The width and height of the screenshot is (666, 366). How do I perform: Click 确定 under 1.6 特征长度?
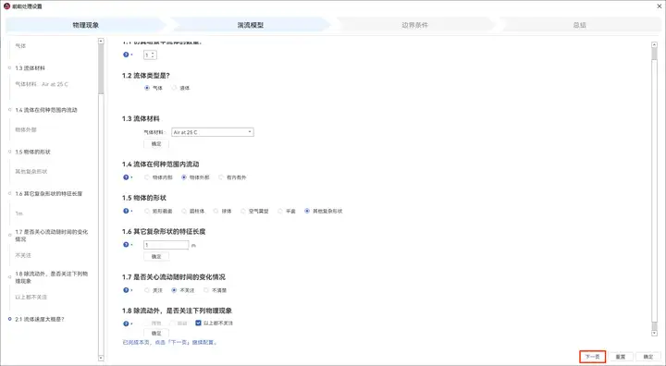click(x=156, y=256)
